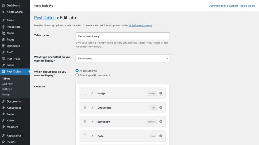Click the Posts pin icon
Screen dimensions: 259x145
(3, 20)
